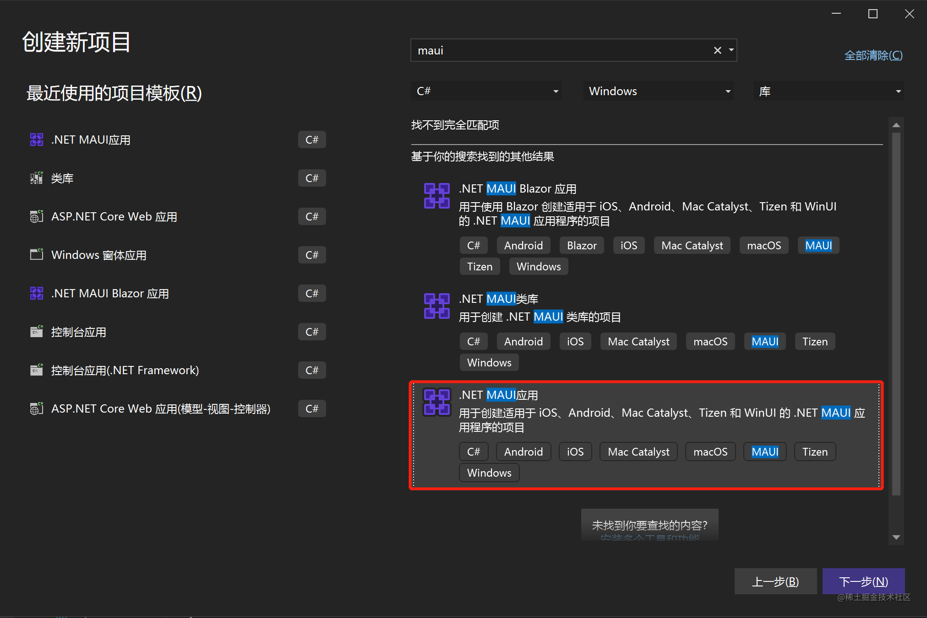Click the macOS tag on .NET MAUI类库 result
The height and width of the screenshot is (618, 927).
pyautogui.click(x=710, y=342)
